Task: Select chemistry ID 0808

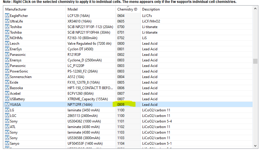Action: click(121, 105)
